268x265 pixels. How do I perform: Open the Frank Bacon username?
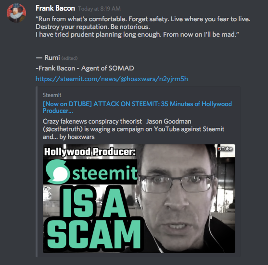pos(55,8)
